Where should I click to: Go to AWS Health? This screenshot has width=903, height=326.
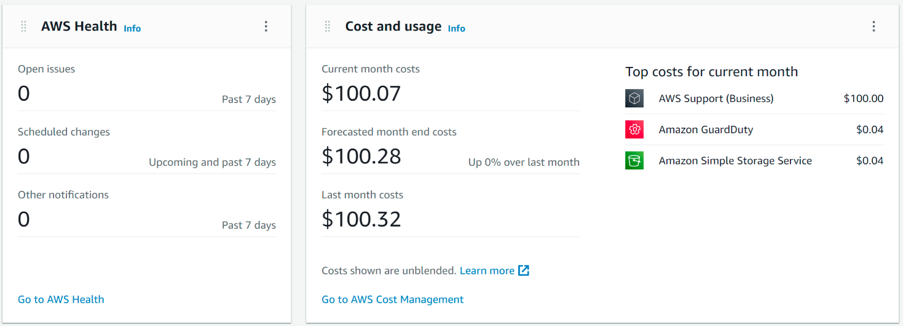tap(61, 300)
